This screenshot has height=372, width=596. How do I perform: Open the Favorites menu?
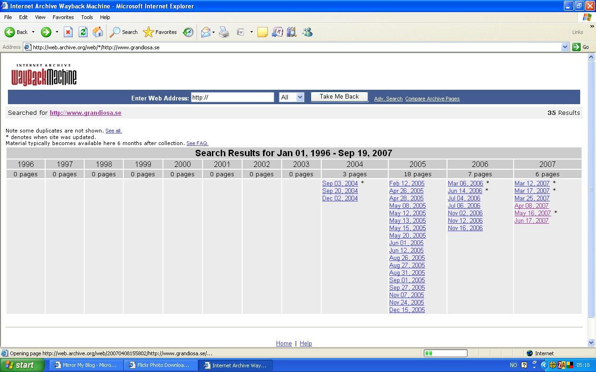point(63,17)
